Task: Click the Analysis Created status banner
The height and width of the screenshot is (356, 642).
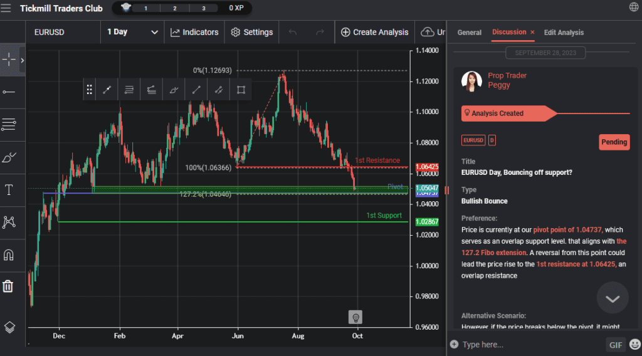Action: (509, 113)
